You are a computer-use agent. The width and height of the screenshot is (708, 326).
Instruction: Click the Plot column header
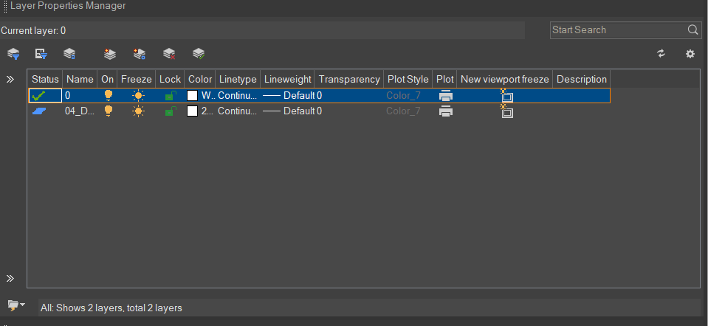pyautogui.click(x=444, y=80)
